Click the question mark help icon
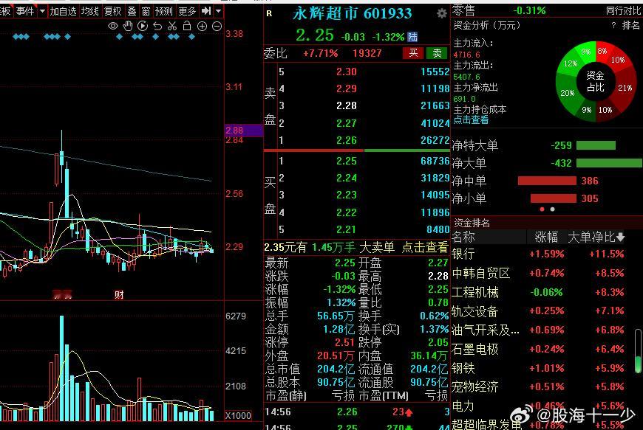 (613, 25)
